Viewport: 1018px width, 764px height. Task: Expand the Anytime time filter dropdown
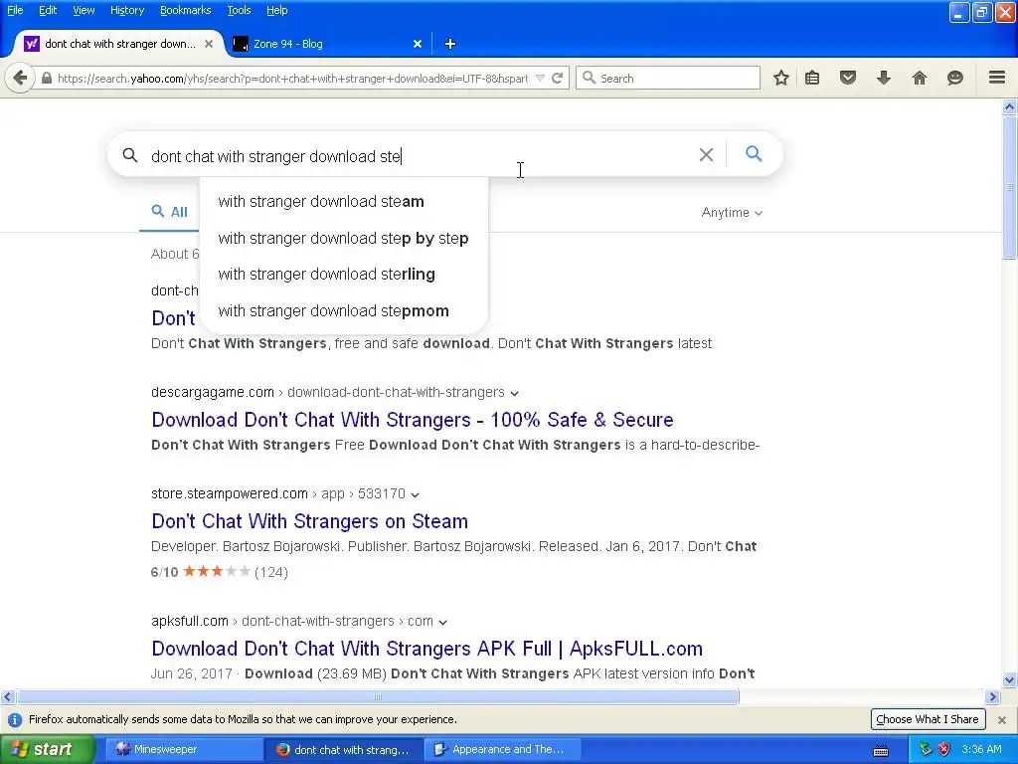click(732, 213)
